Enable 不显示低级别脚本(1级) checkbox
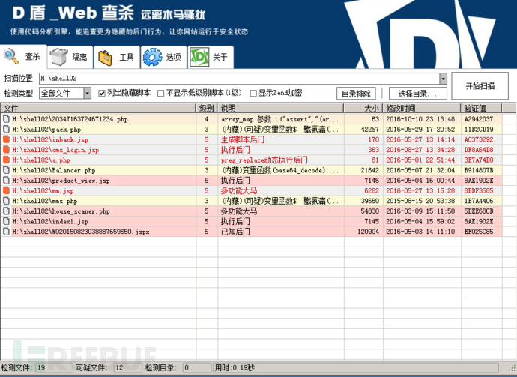The image size is (517, 377). 160,94
